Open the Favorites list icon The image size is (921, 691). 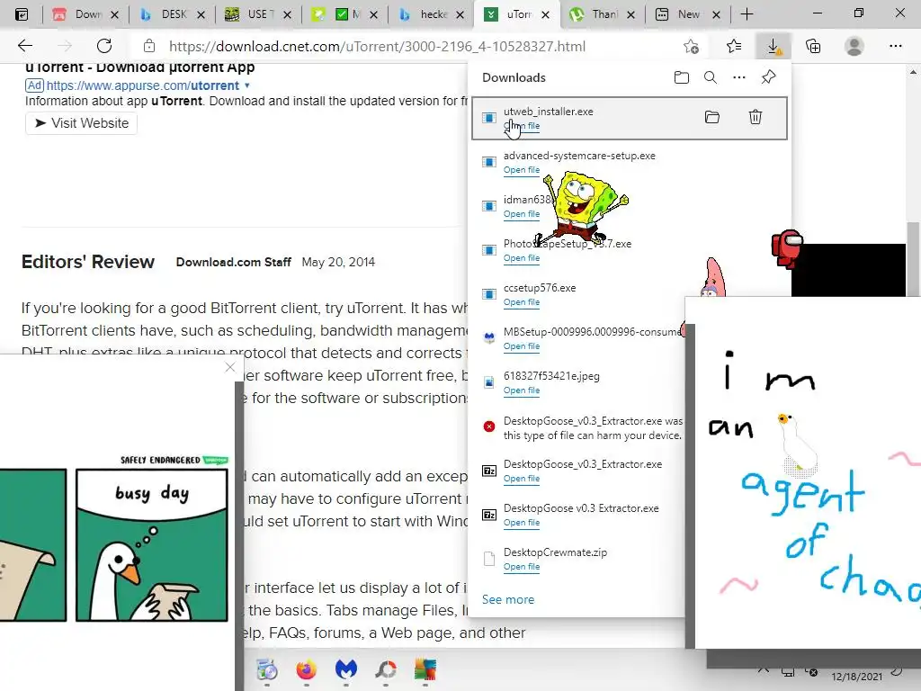pos(734,46)
